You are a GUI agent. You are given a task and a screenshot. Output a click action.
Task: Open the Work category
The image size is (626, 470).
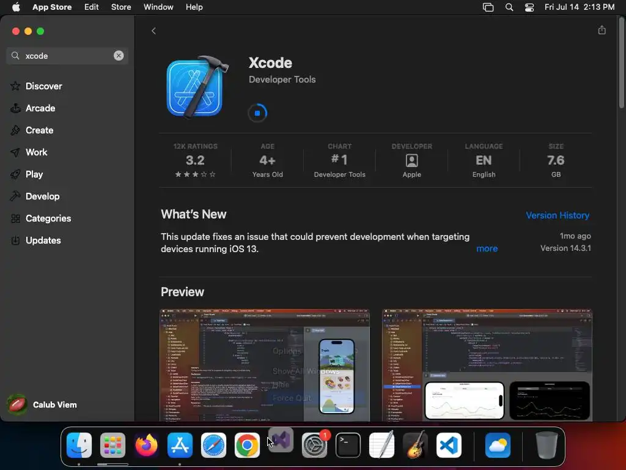click(x=36, y=152)
